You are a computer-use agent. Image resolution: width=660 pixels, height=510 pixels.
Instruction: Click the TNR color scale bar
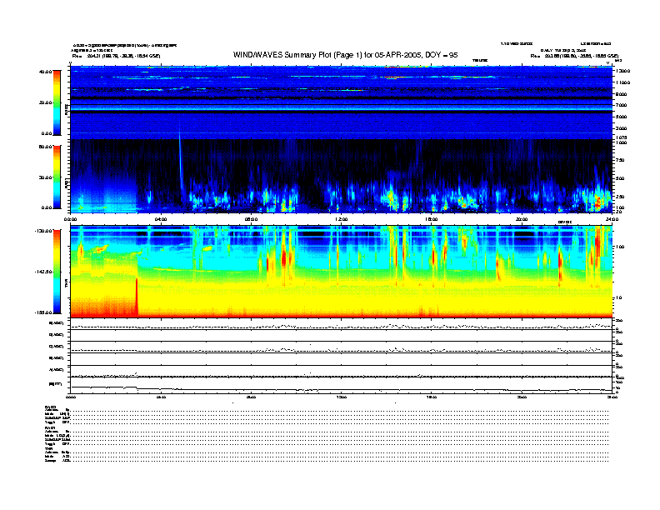tap(57, 272)
